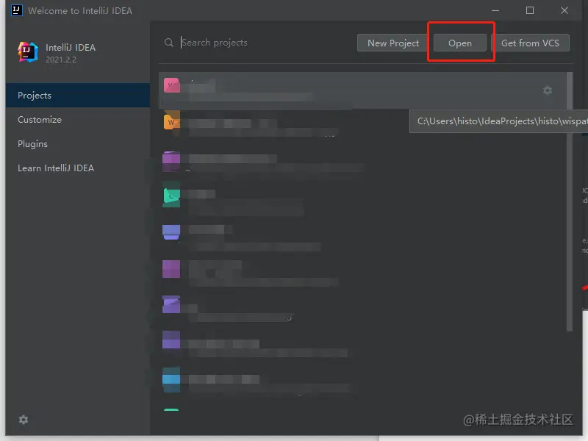588x441 pixels.
Task: Close the Welcome to IntelliJ IDEA window
Action: click(564, 10)
